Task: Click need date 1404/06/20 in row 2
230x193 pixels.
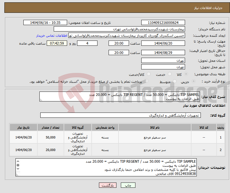Action: [23, 150]
